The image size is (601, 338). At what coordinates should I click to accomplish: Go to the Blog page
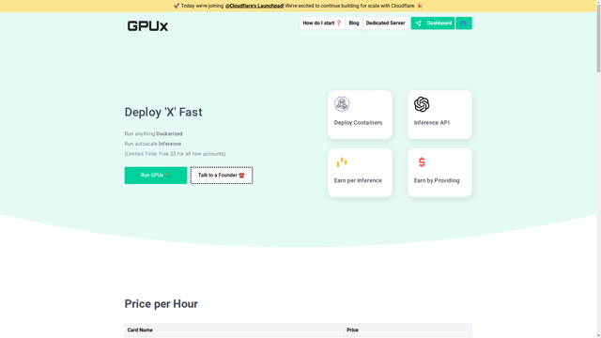point(354,23)
